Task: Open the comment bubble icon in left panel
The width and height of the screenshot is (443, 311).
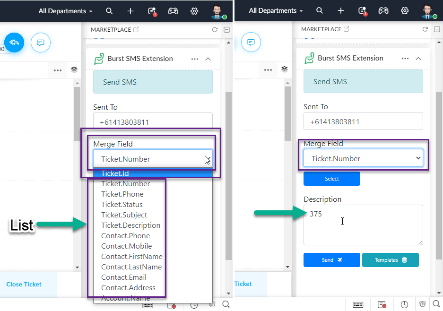Action: tap(40, 43)
